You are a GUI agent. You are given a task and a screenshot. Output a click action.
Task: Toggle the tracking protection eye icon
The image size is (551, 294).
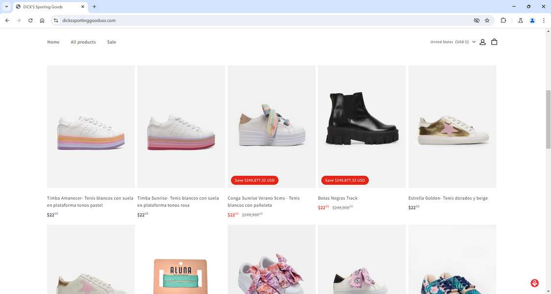[476, 21]
